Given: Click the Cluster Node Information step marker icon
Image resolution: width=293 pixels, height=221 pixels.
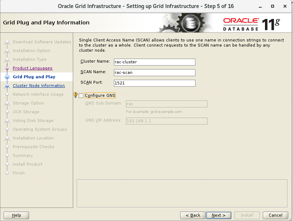Looking at the screenshot, I should click(7, 86).
